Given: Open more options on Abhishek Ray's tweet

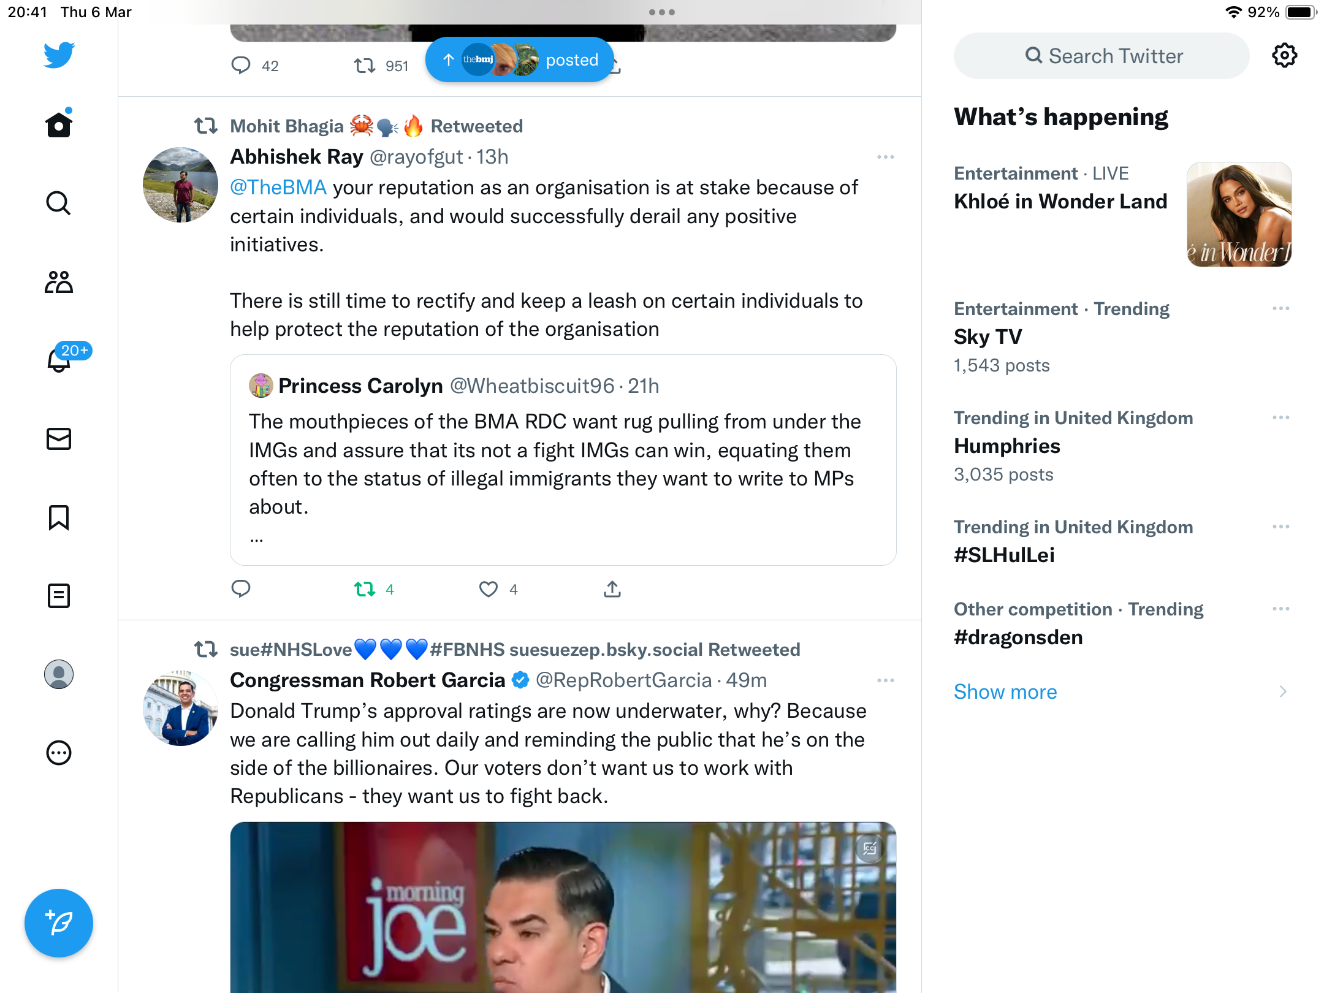Looking at the screenshot, I should 886,157.
